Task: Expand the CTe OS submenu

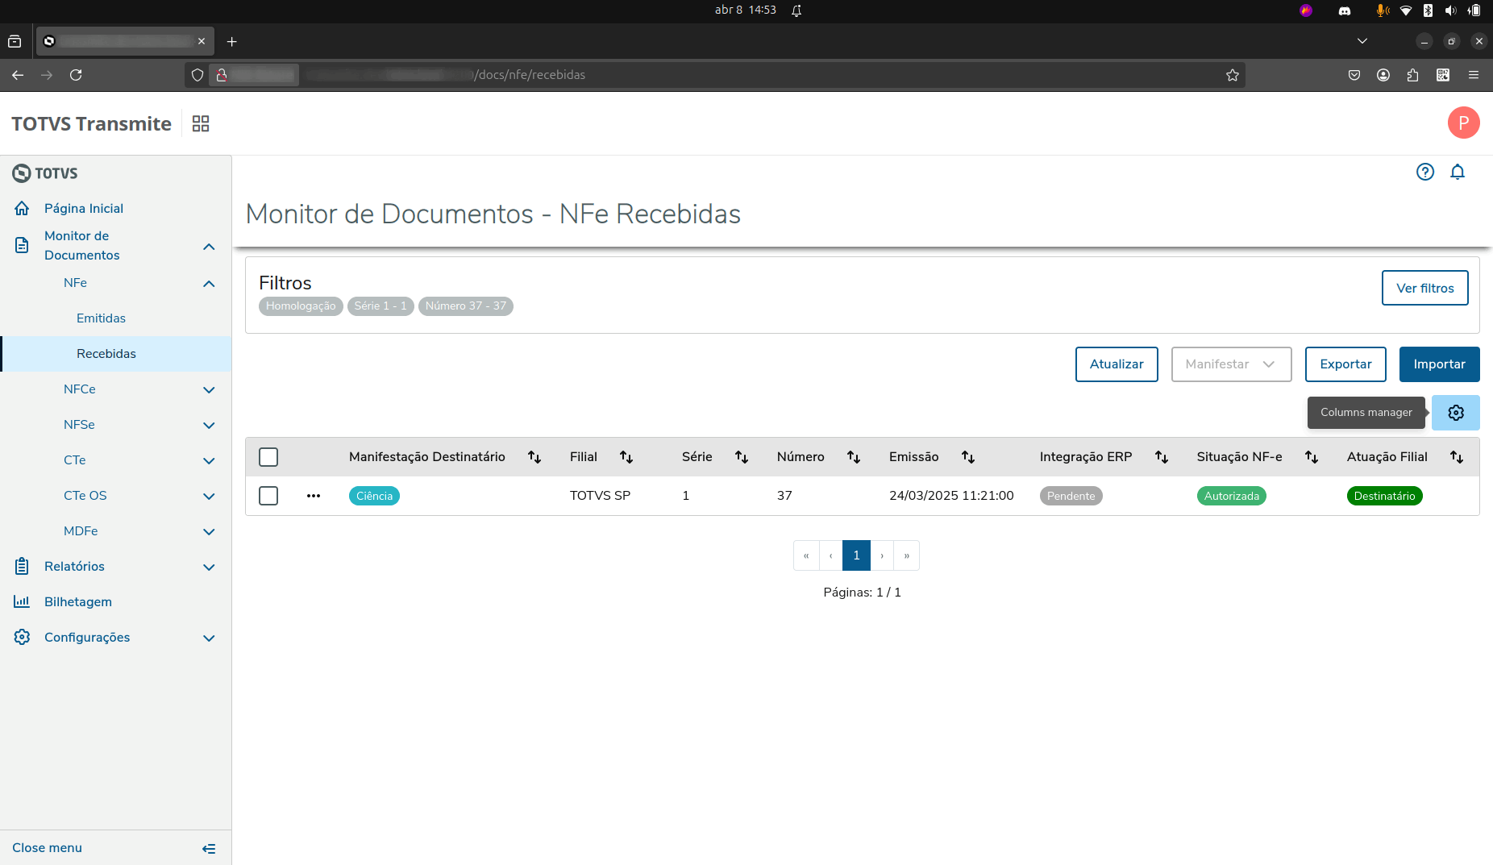Action: tap(209, 496)
